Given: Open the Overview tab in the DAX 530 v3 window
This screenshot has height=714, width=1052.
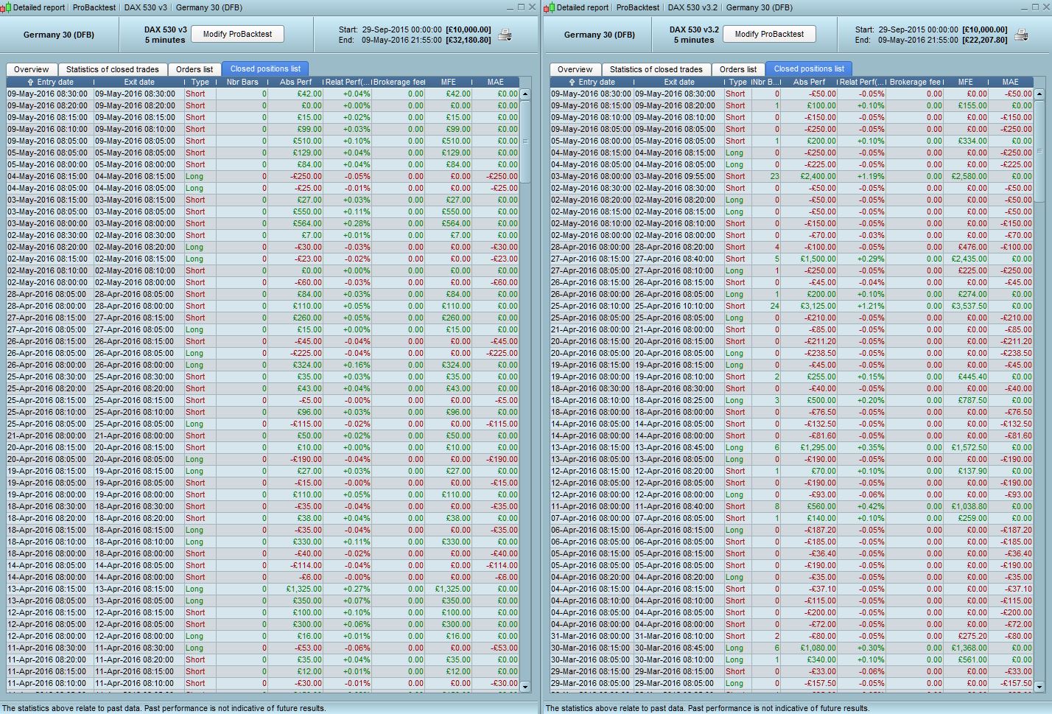Looking at the screenshot, I should pos(32,69).
